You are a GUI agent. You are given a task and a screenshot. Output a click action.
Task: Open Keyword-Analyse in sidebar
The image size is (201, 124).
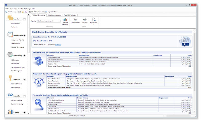16,84
